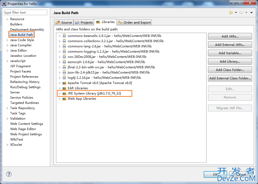
Task: Click the forward arrow navigation icon
Action: click(x=241, y=13)
